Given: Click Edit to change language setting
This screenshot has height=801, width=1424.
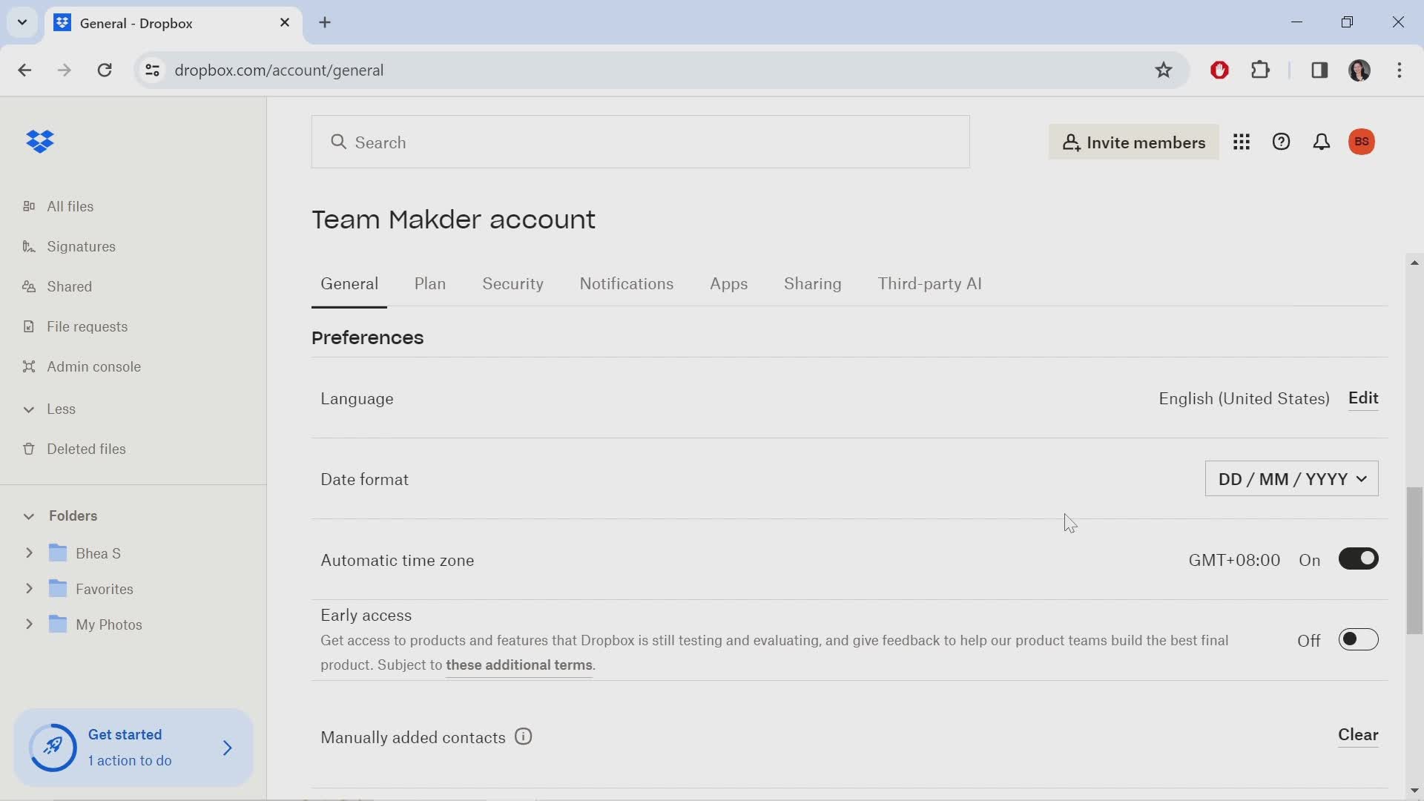Looking at the screenshot, I should click(1363, 398).
